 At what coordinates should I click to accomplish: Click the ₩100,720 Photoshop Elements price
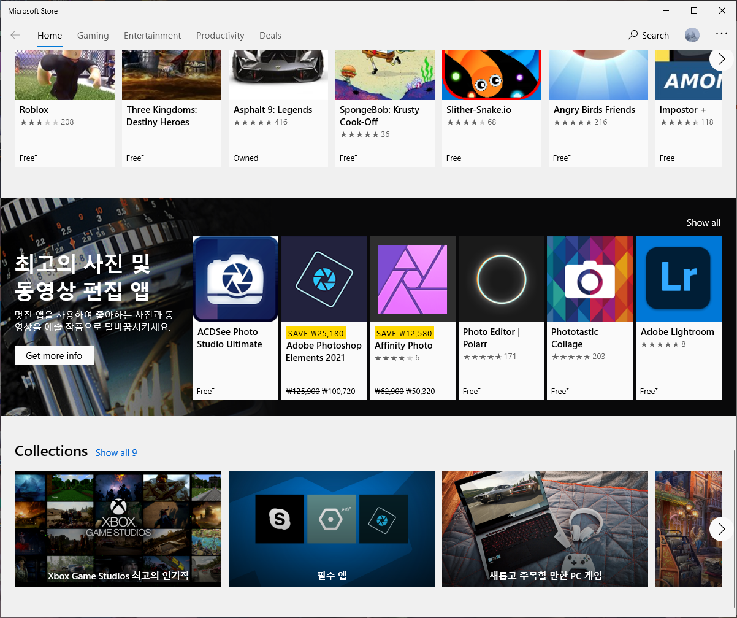[x=338, y=391]
